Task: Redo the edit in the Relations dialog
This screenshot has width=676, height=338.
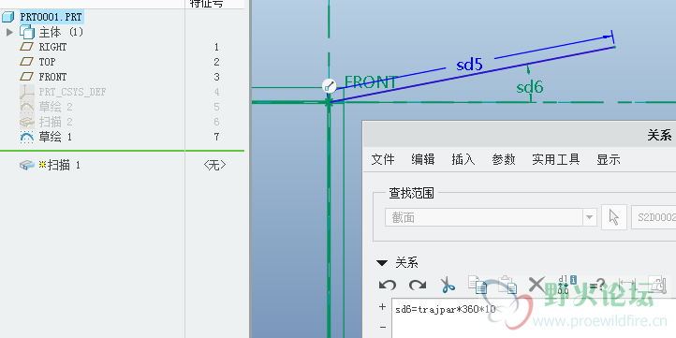Action: 418,285
